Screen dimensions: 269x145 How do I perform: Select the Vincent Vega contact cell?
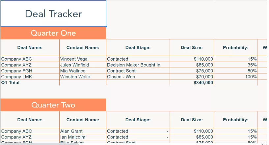click(83, 59)
